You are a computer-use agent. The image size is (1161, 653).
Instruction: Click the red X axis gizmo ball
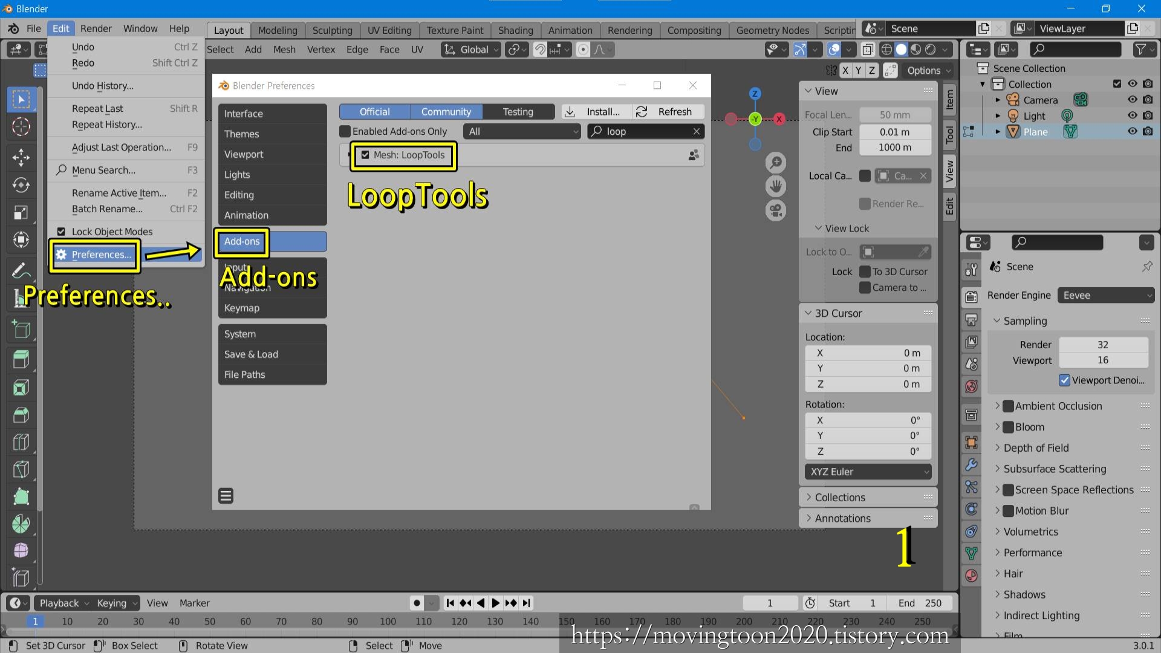[779, 119]
